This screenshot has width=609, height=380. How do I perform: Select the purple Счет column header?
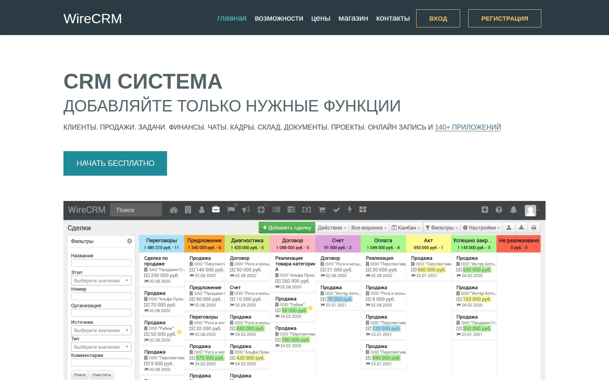[x=338, y=244]
